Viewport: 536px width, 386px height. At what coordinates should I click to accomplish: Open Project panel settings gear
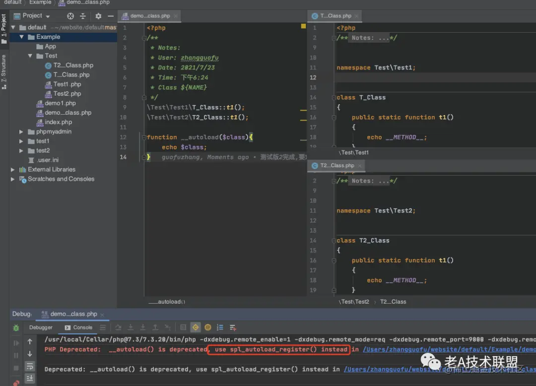[98, 16]
